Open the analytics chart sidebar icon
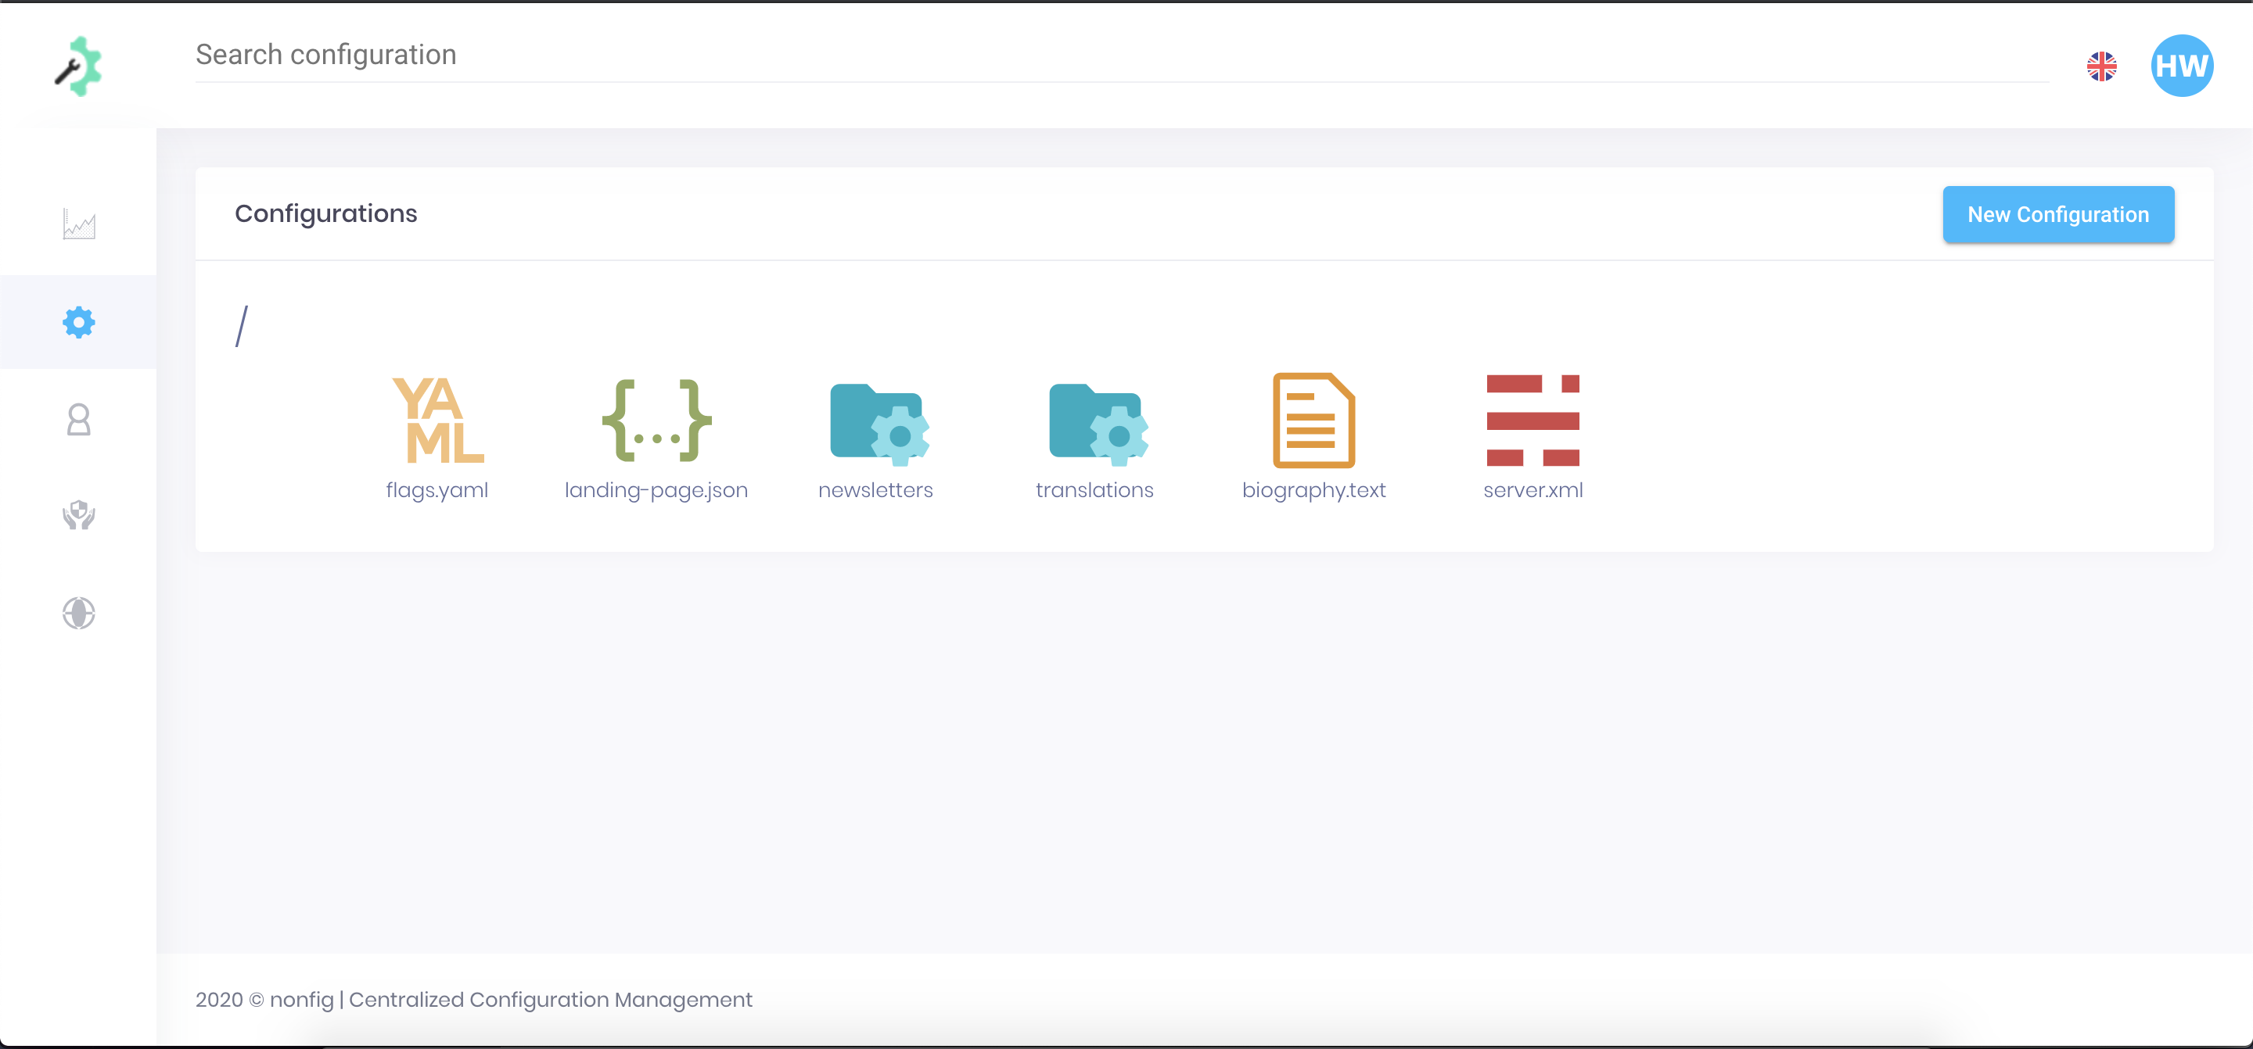The height and width of the screenshot is (1049, 2253). coord(79,224)
